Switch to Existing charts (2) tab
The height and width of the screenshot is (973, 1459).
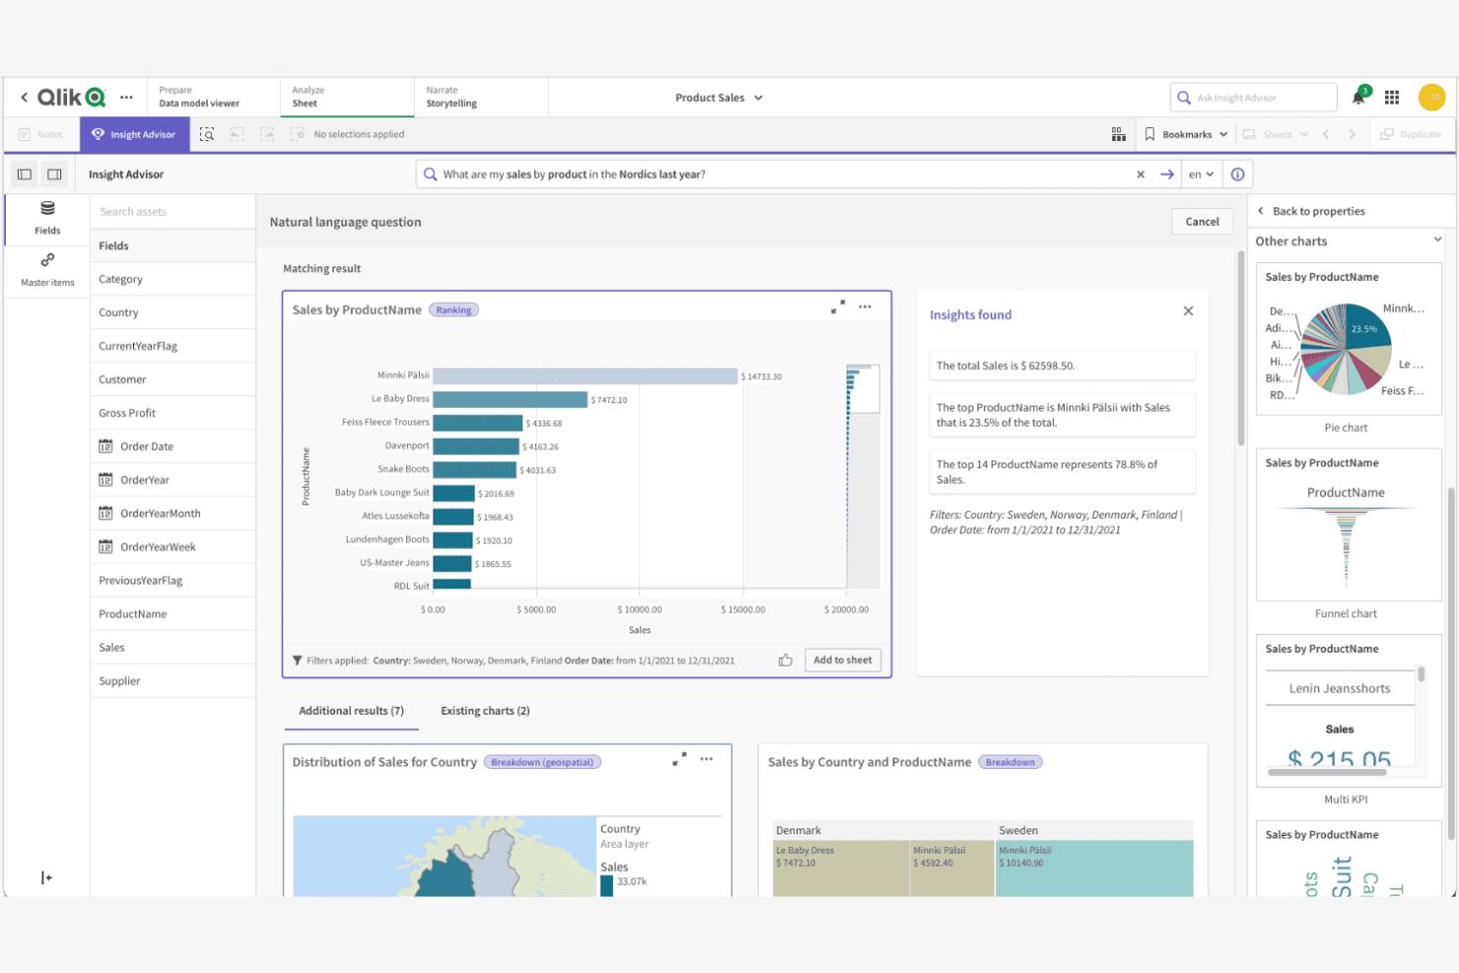tap(485, 711)
